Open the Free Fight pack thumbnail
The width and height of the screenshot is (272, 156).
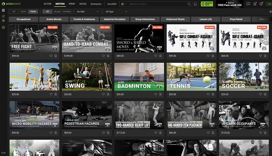coord(34,38)
